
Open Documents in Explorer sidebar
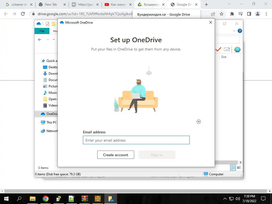pos(50,80)
